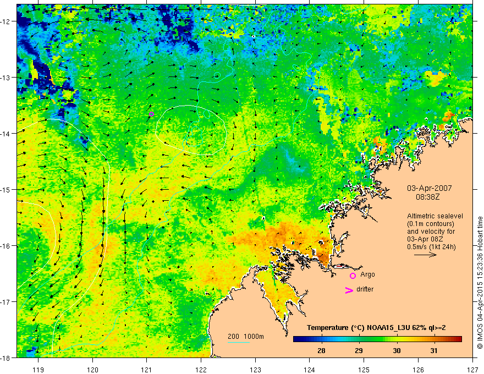Screen dimensions: 484x374
Task: Click the 'drifter' legend label
Action: [x=365, y=289]
